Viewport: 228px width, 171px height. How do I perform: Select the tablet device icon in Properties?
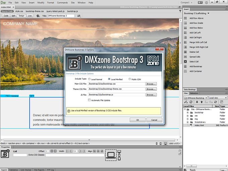119,159
